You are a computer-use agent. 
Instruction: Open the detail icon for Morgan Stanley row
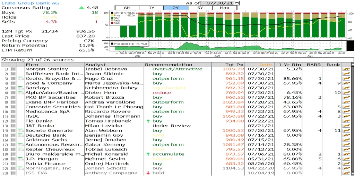pos(13,69)
